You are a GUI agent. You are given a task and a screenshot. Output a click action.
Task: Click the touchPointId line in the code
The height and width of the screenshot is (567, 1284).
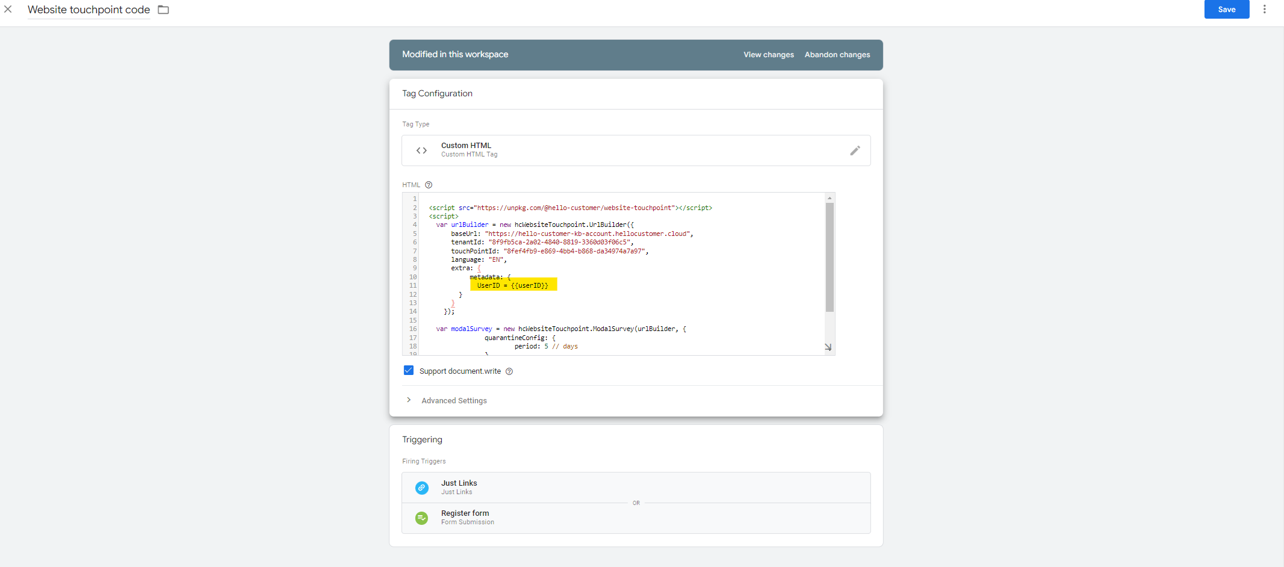(550, 251)
